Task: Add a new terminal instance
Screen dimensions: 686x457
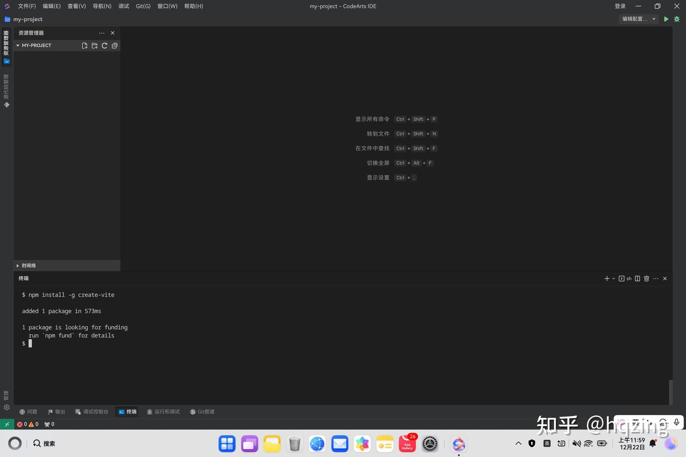Action: (x=606, y=278)
